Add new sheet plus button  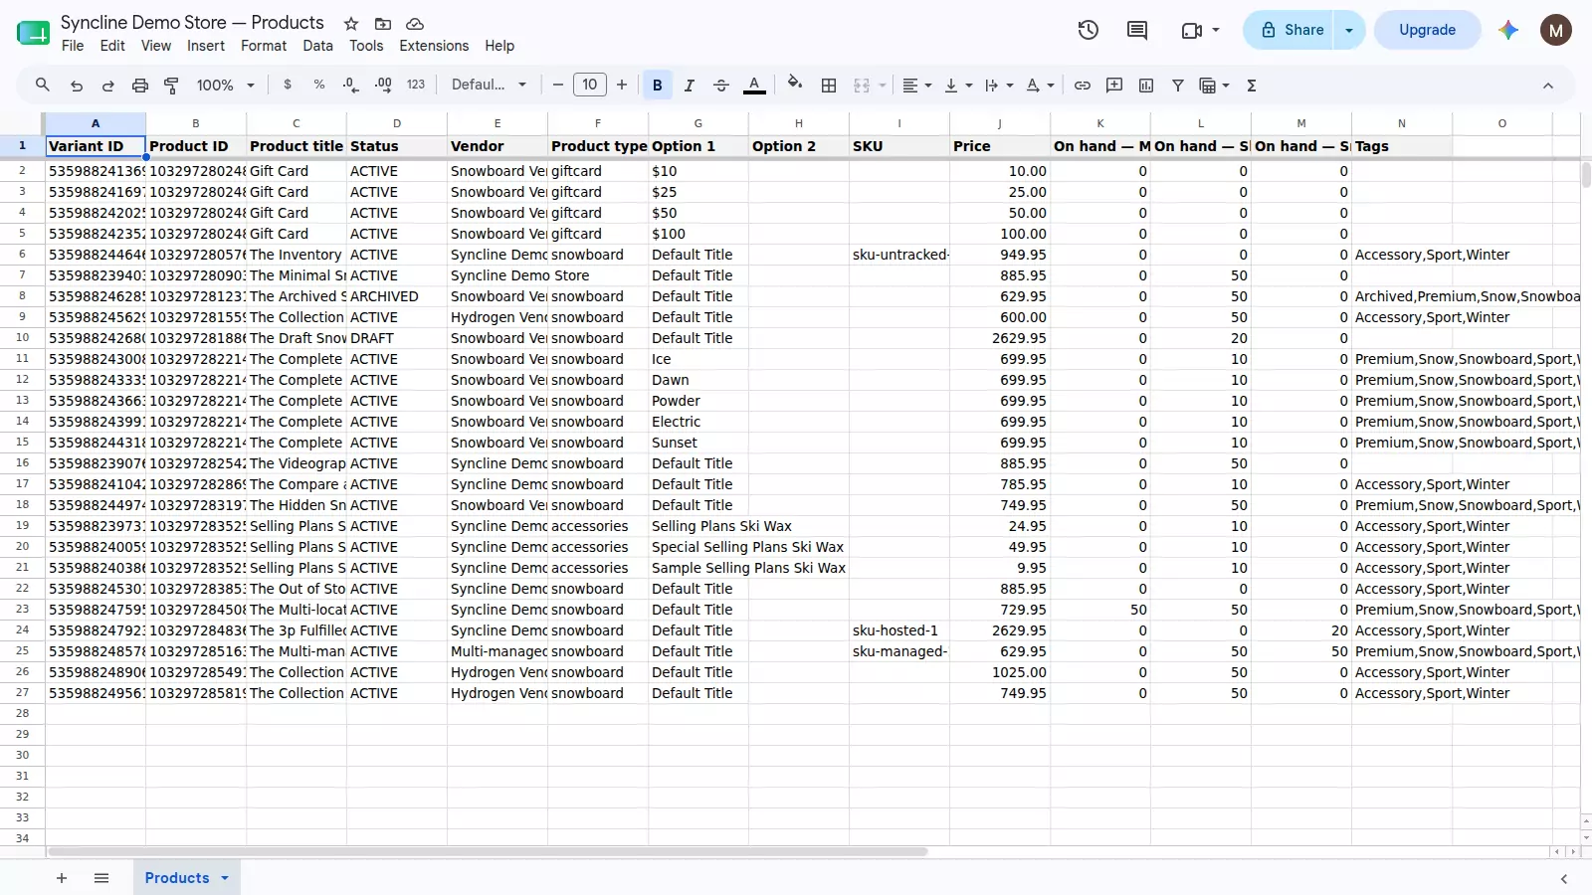[62, 878]
